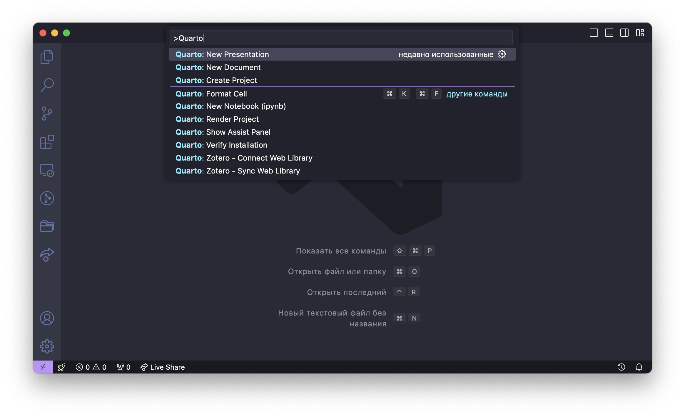Image resolution: width=685 pixels, height=417 pixels.
Task: Open the Accounts icon
Action: click(x=47, y=318)
